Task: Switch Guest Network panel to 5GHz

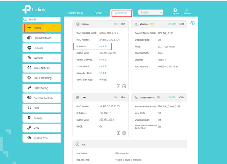Action: click(x=181, y=97)
